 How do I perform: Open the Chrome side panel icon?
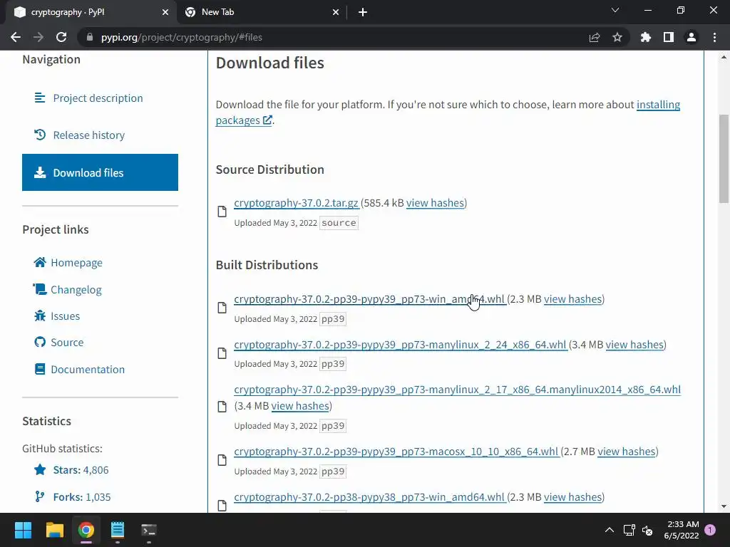coord(669,37)
